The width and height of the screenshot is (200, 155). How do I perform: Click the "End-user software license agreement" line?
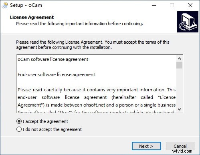(57, 74)
